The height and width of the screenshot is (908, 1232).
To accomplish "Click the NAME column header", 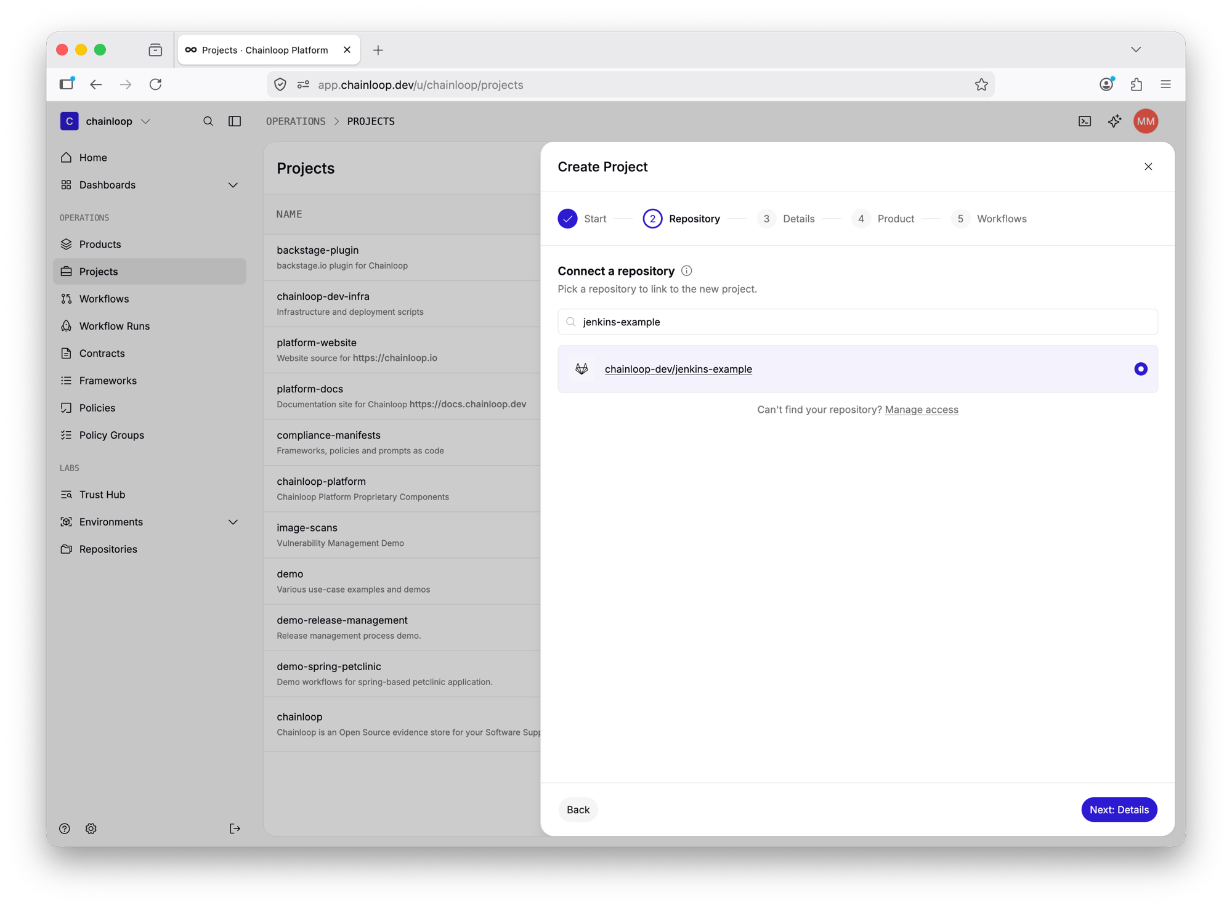I will click(289, 214).
